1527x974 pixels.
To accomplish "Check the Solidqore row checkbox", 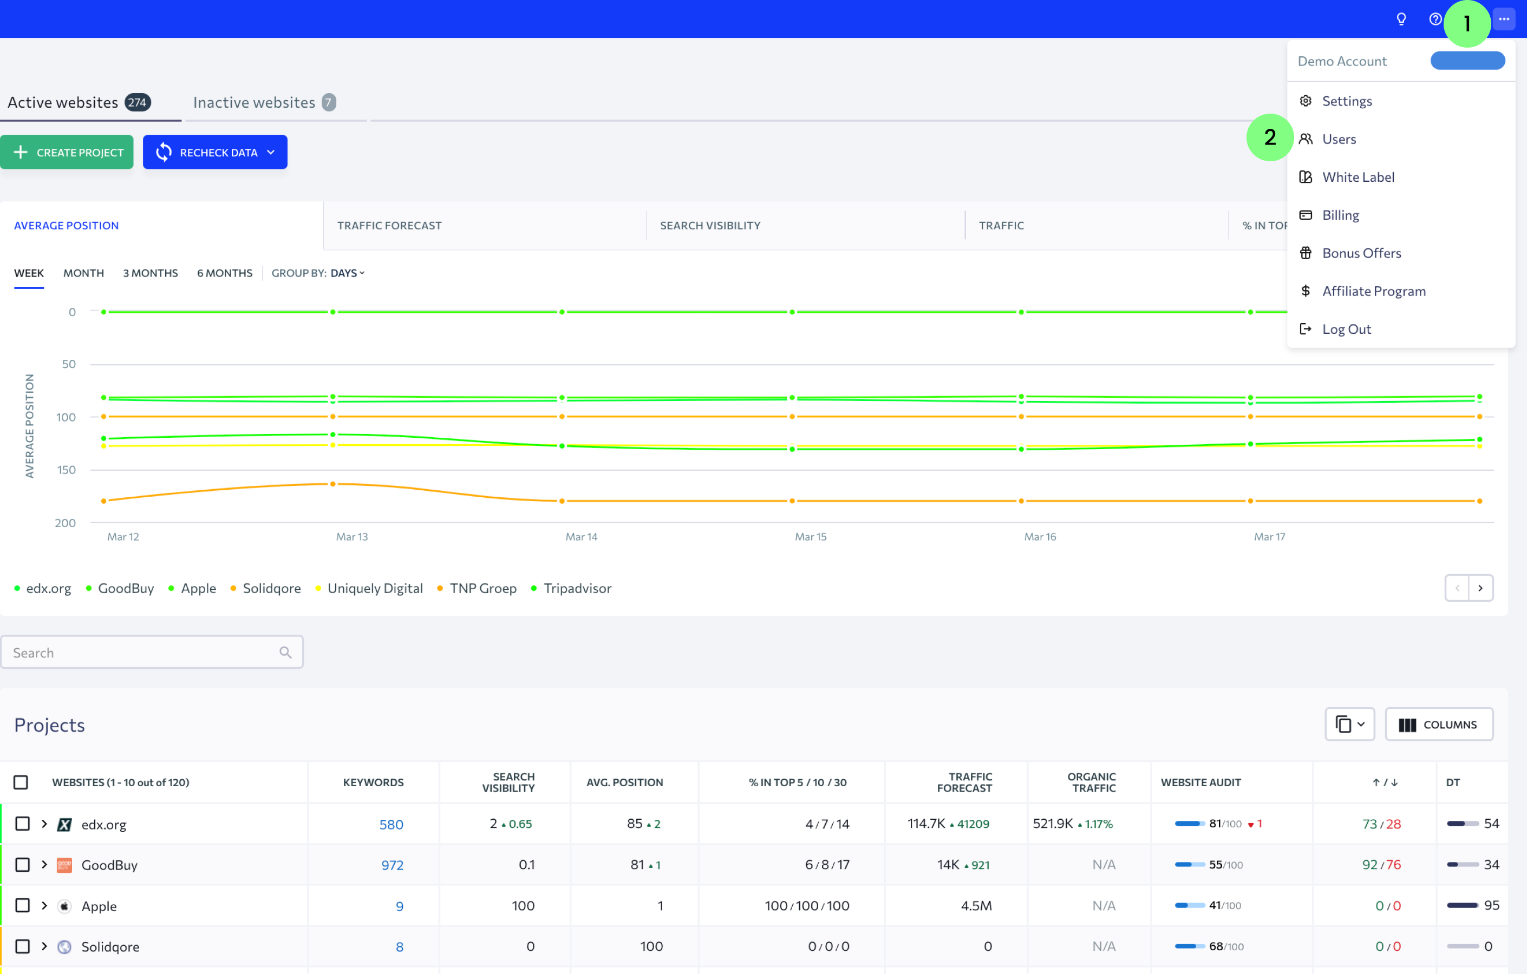I will click(22, 946).
